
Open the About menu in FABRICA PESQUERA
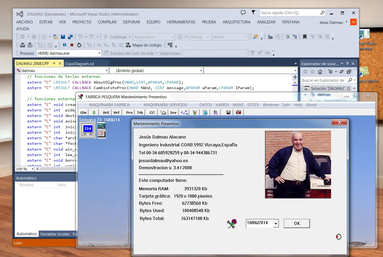pyautogui.click(x=311, y=105)
